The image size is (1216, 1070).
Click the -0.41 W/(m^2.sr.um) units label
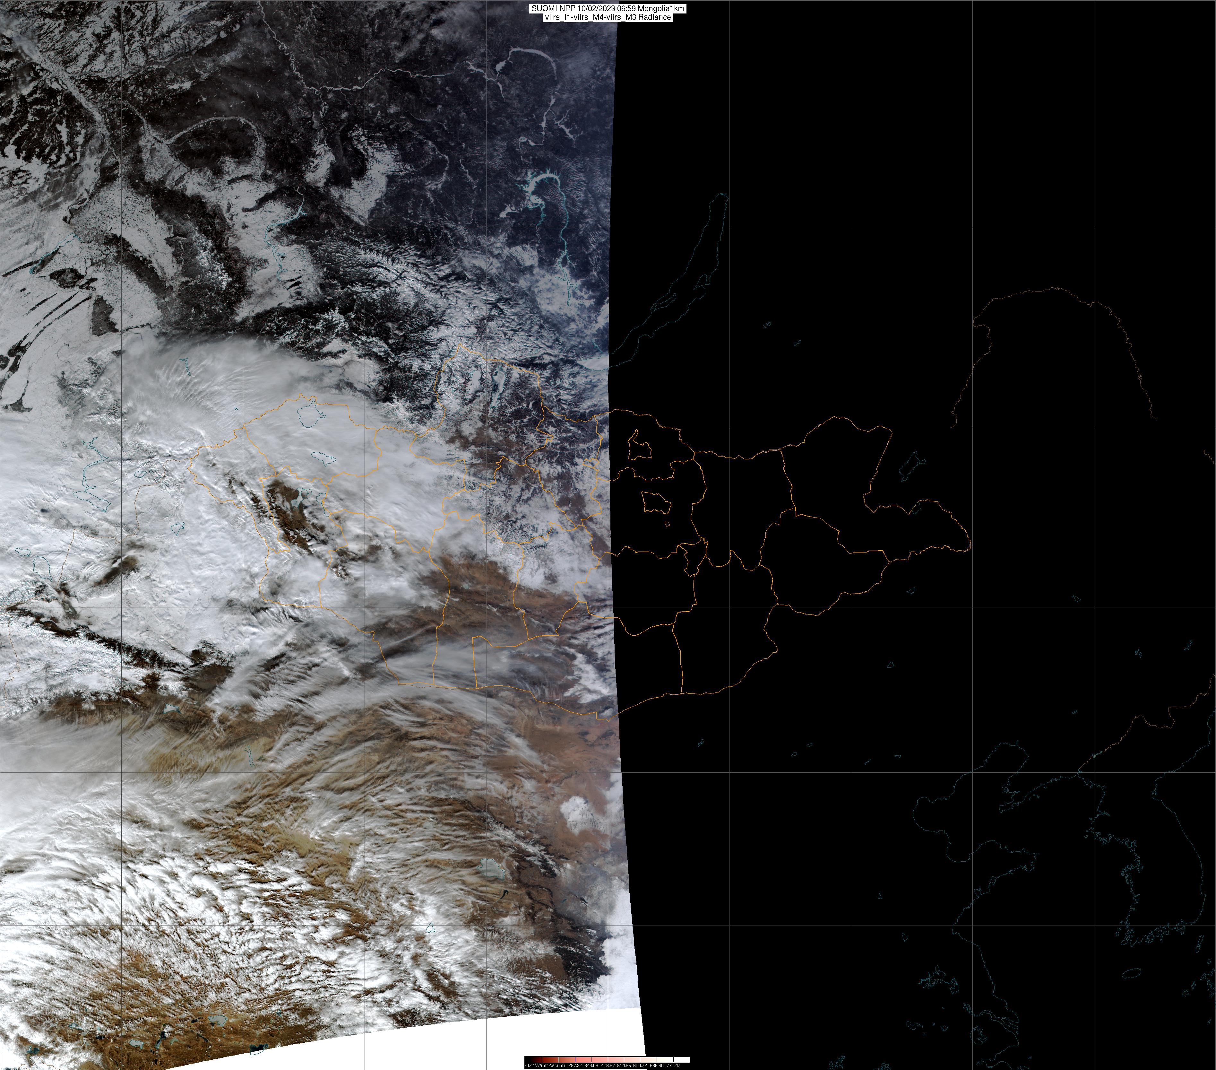click(x=545, y=1066)
